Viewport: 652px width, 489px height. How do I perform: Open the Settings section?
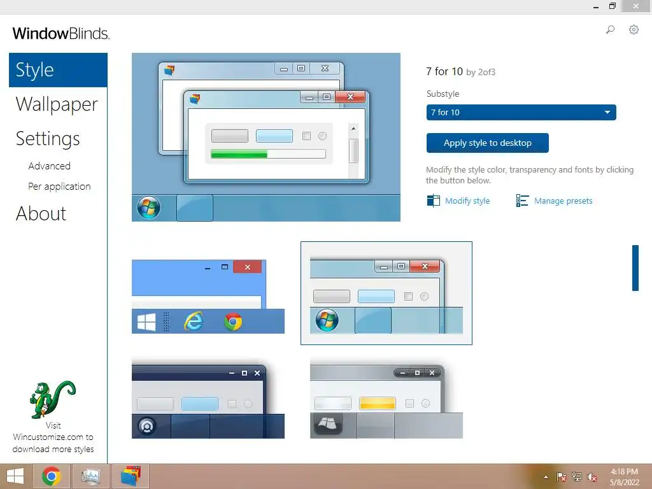pos(48,138)
